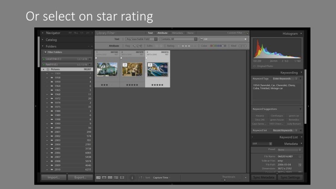Open Survey view from toolbar
336x189 pixels.
click(x=115, y=177)
